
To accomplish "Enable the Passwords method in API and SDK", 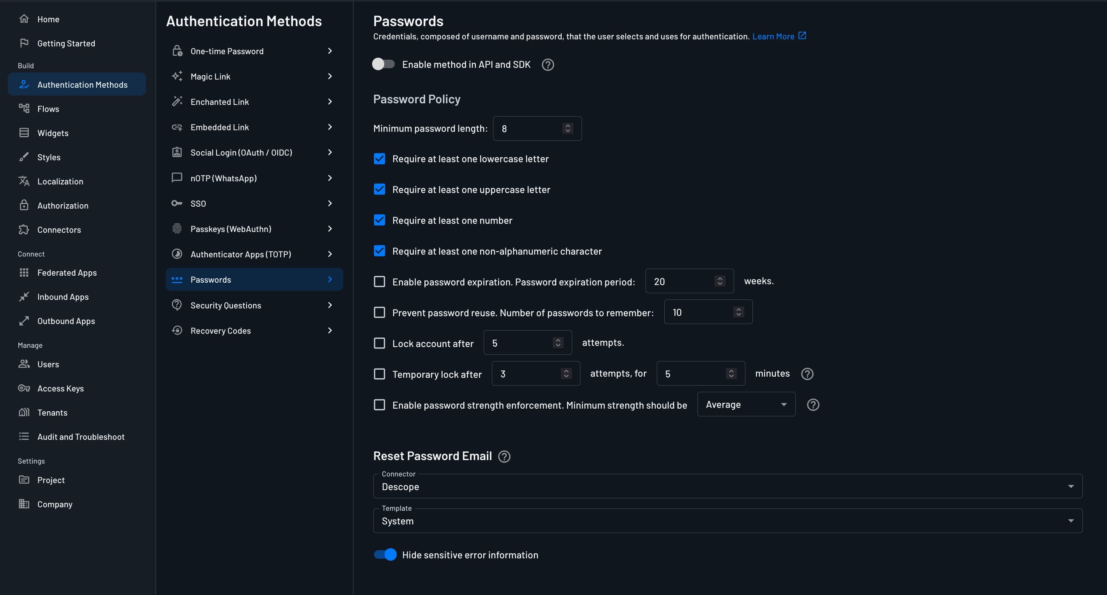I will [384, 64].
